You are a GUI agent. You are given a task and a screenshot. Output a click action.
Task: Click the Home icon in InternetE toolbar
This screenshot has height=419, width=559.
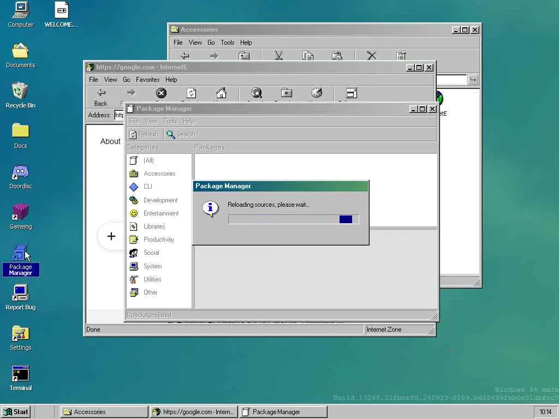pos(221,93)
